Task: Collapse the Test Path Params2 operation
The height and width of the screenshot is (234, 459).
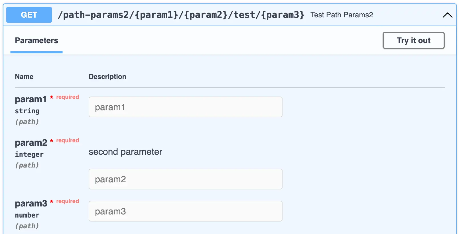Action: click(447, 15)
